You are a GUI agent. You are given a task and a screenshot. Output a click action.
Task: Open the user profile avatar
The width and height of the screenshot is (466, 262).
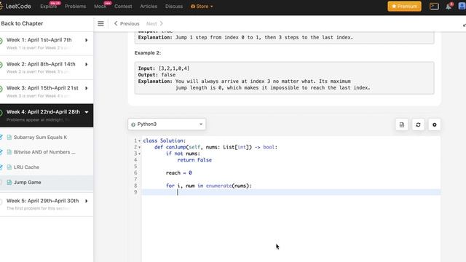point(462,7)
